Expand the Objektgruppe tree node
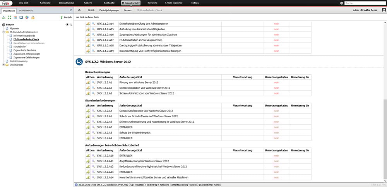The width and height of the screenshot is (387, 187). coord(3,65)
